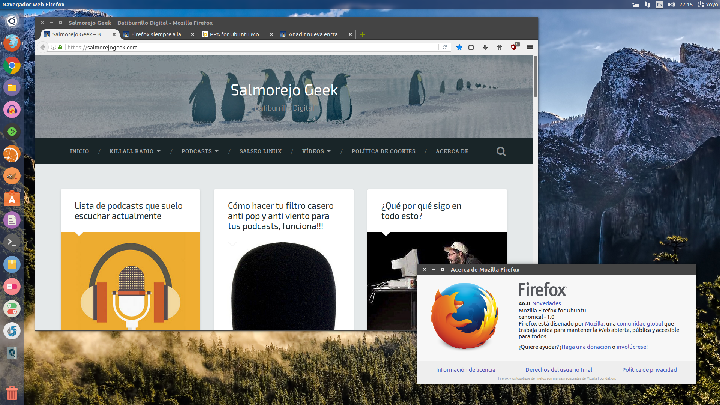The height and width of the screenshot is (405, 720).
Task: Switch to Salmorejo Geek tab
Action: click(x=80, y=34)
